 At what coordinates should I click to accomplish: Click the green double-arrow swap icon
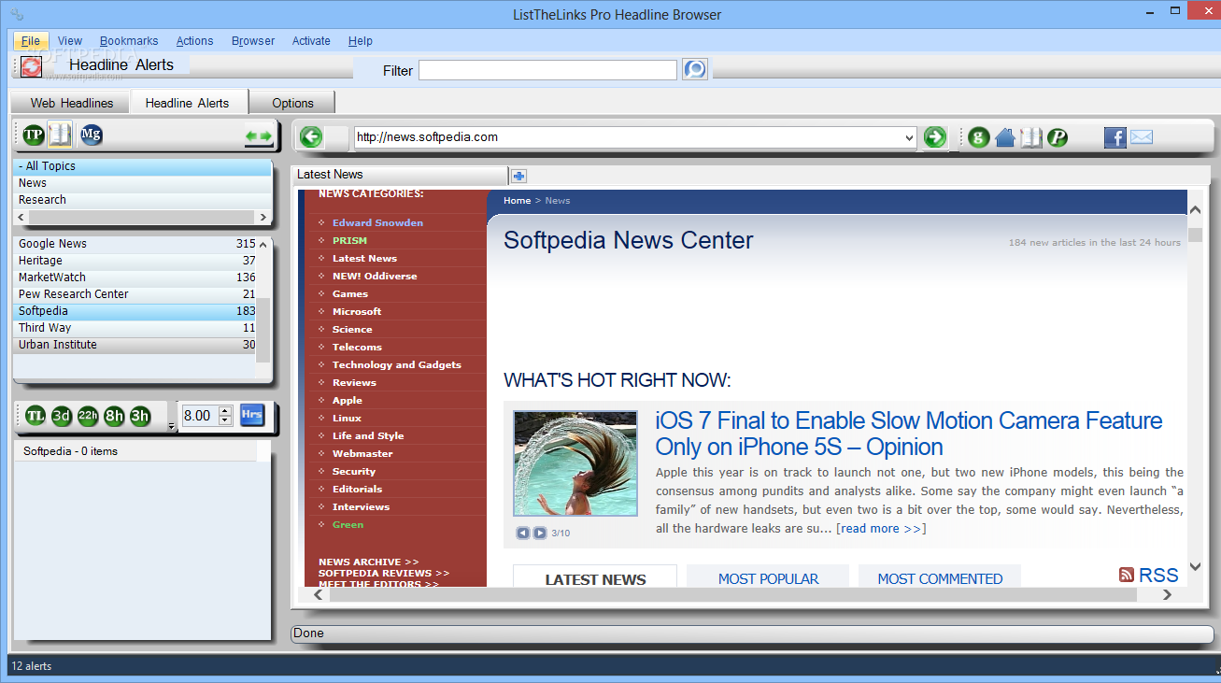[x=259, y=136]
